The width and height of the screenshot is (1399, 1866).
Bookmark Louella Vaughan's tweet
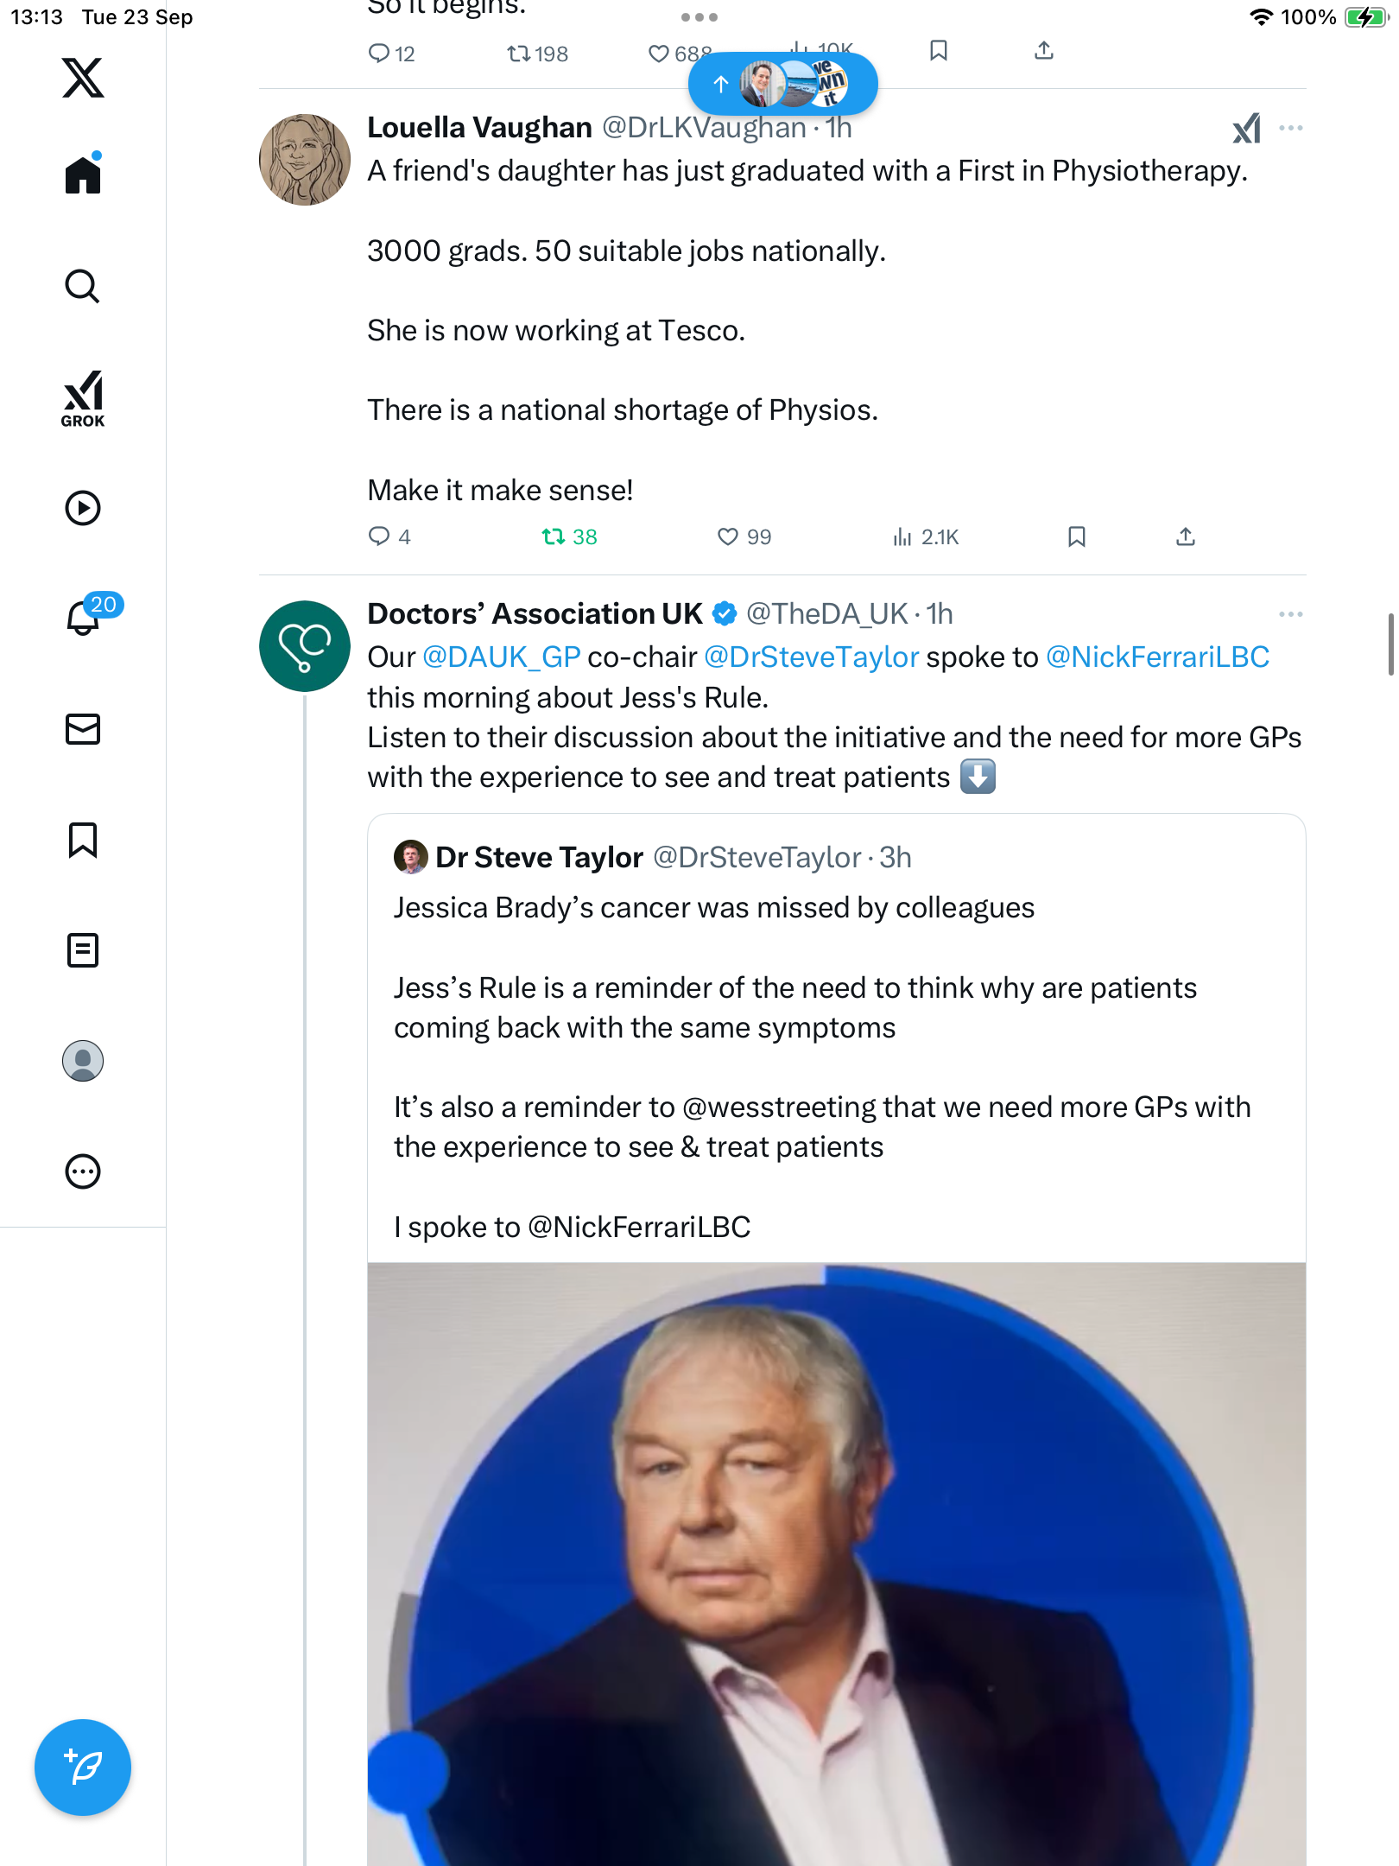[1076, 537]
